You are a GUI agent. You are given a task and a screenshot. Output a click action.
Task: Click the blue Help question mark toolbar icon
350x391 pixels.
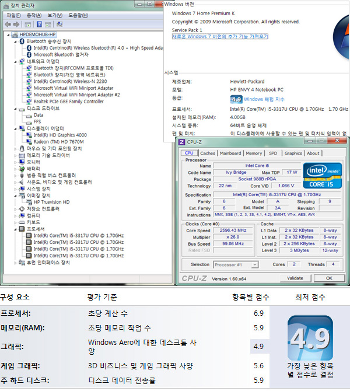tap(40, 24)
